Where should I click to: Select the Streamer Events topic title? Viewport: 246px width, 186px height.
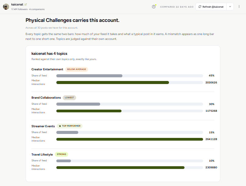[x=43, y=126]
